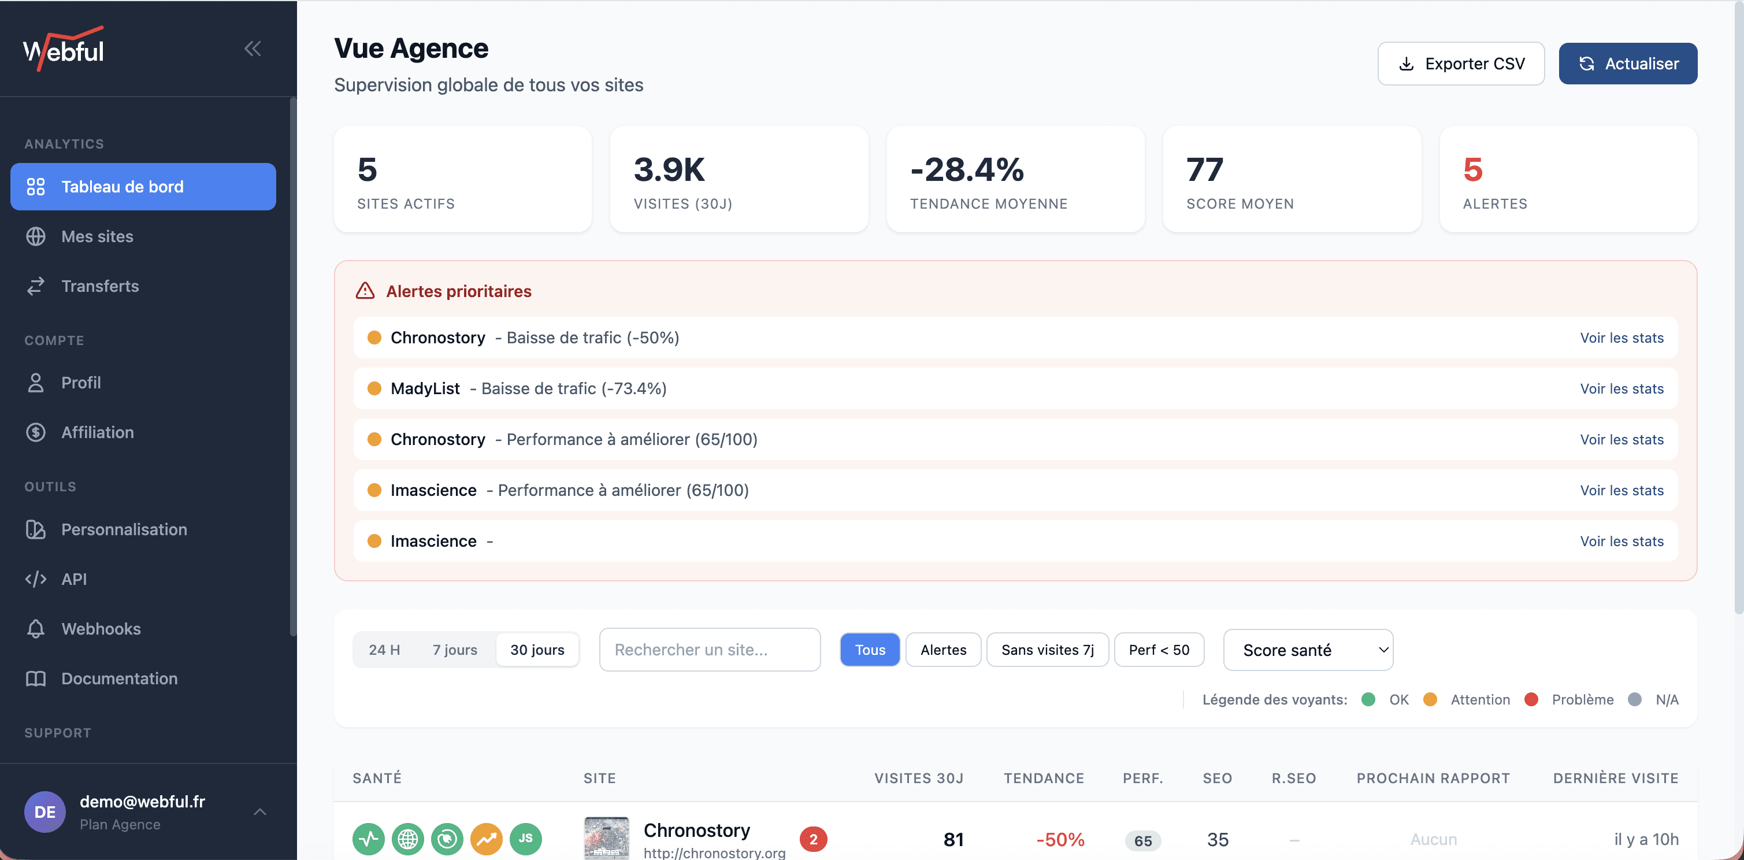Open Webhooks via the bell icon
This screenshot has height=860, width=1744.
click(36, 628)
